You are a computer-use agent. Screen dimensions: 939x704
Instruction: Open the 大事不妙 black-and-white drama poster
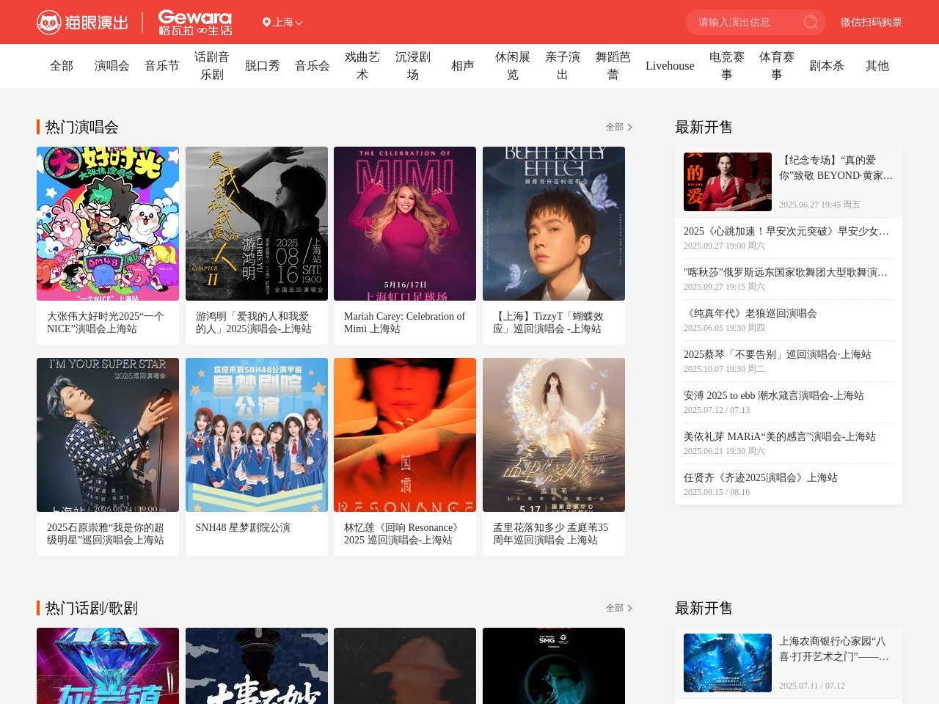257,666
